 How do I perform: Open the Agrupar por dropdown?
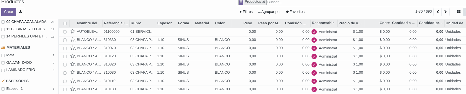tap(269, 12)
